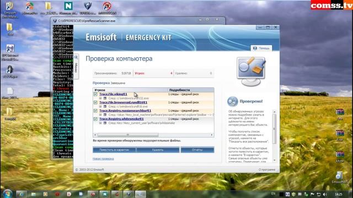Open Trace.File.browseraid threat details link

pyautogui.click(x=124, y=102)
